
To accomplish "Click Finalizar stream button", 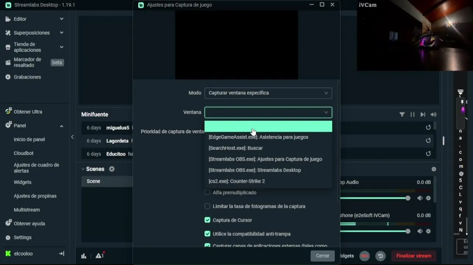I will (x=413, y=256).
